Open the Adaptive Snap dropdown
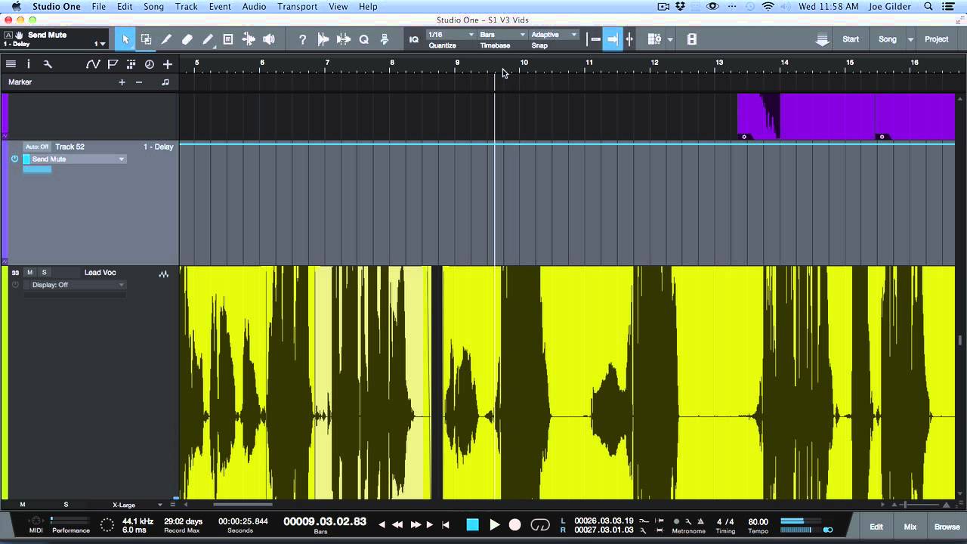 pyautogui.click(x=553, y=35)
